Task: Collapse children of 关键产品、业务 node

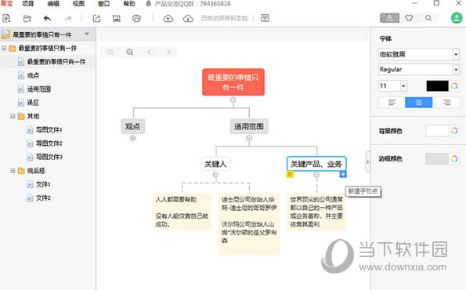Action: tap(316, 175)
